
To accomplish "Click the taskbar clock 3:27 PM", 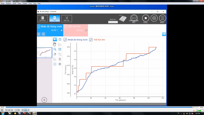I will (198, 113).
